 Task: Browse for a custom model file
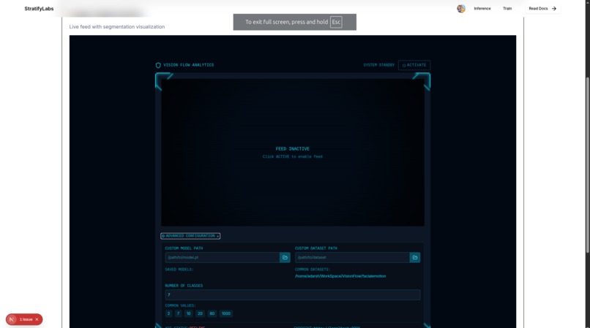tap(285, 257)
